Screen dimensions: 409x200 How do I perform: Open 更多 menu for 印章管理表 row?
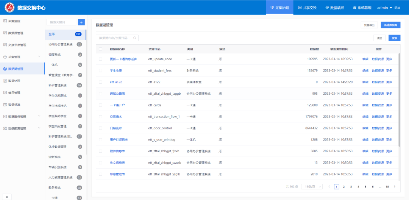tap(389, 174)
